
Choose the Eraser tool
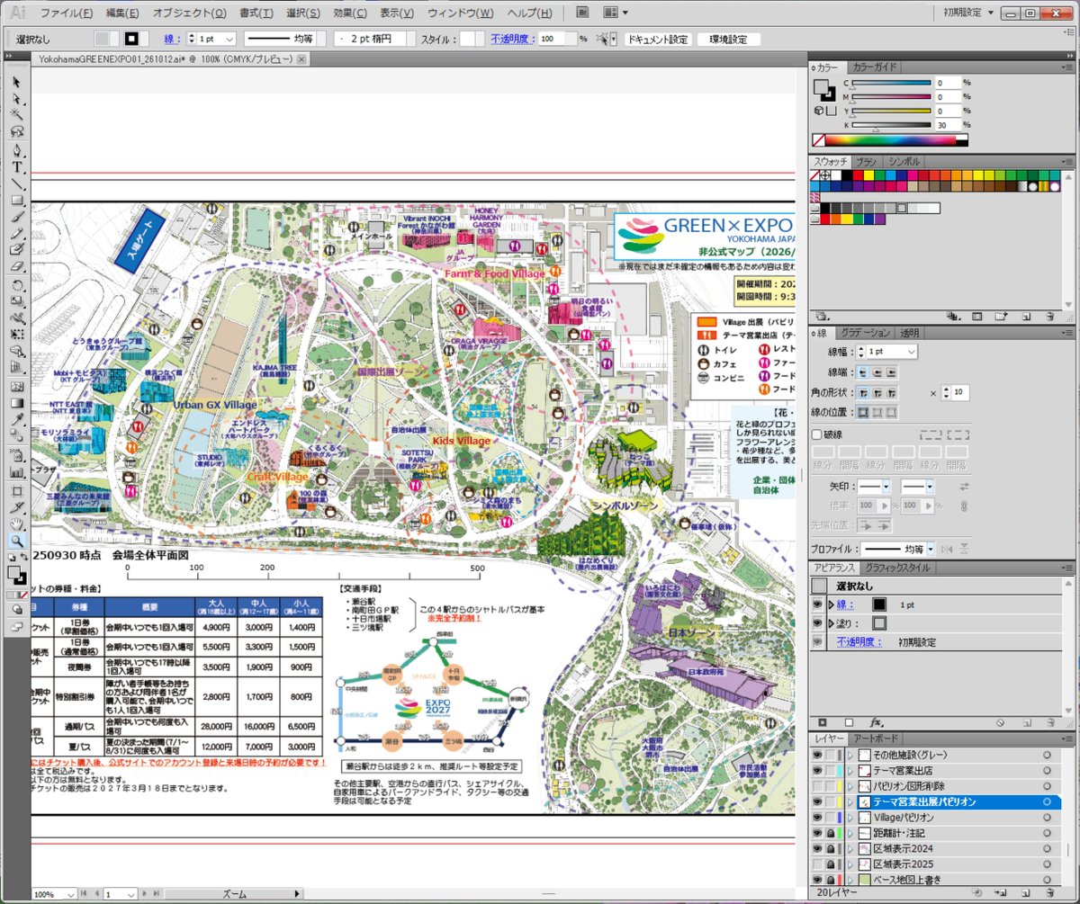click(x=17, y=265)
